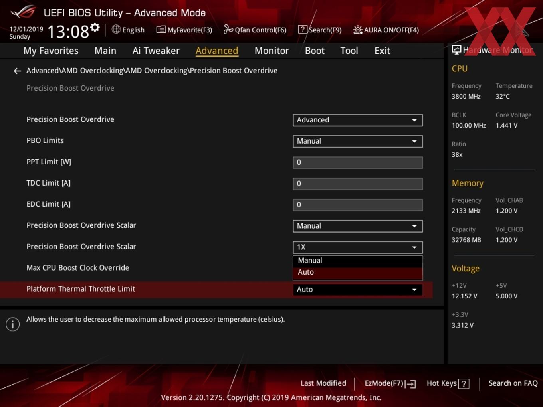This screenshot has width=543, height=407.
Task: Open Platform Thermal Throttle Limit dropdown
Action: [358, 290]
